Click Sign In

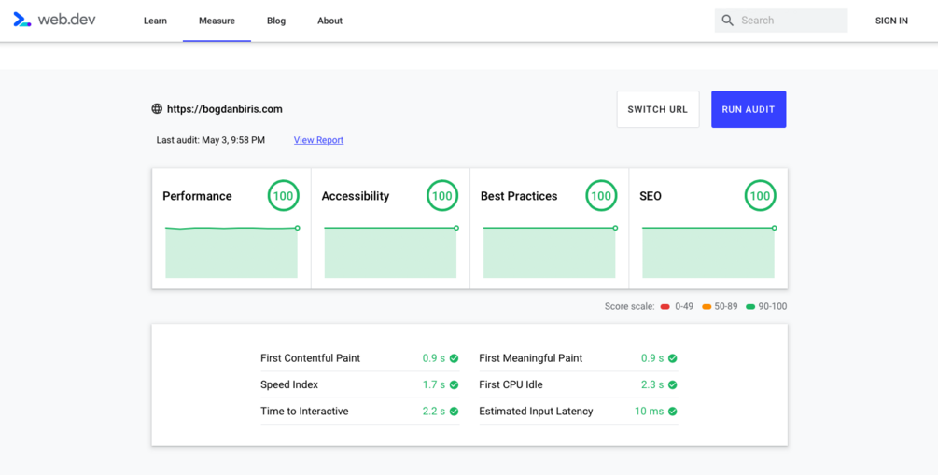point(891,21)
